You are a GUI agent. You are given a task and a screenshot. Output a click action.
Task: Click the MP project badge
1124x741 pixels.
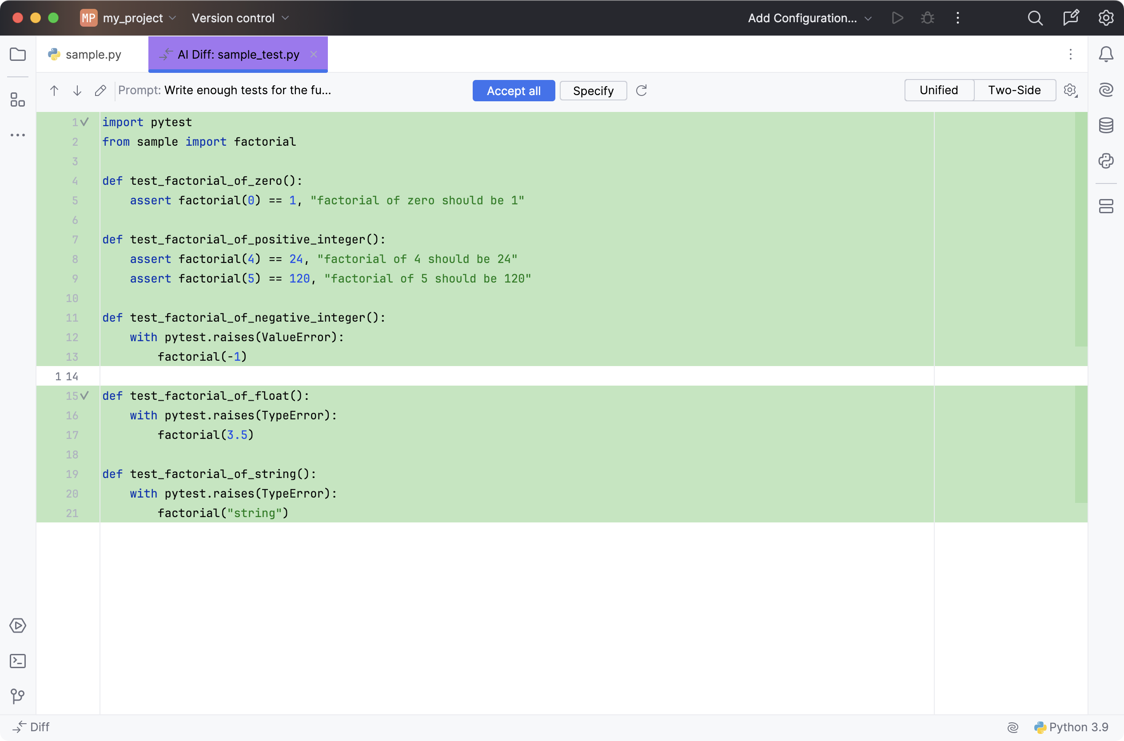88,18
